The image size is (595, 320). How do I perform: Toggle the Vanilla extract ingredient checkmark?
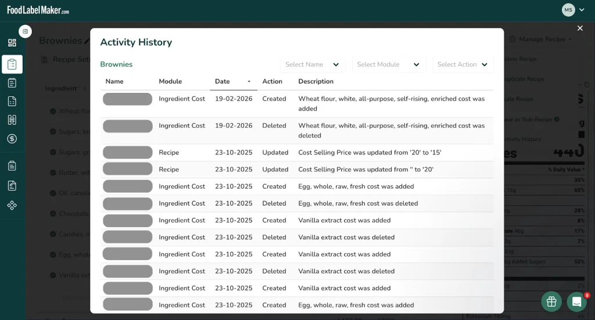(x=53, y=275)
